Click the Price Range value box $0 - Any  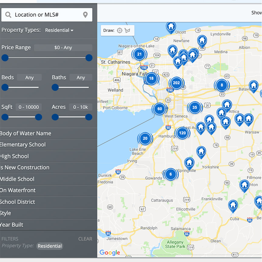[x=63, y=48]
